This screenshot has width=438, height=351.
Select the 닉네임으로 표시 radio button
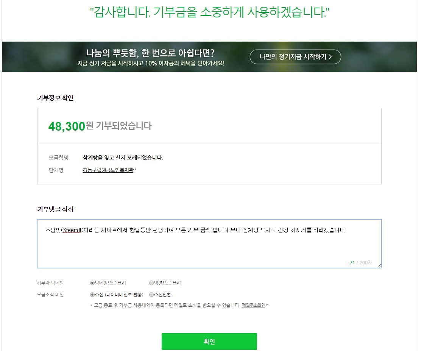[x=92, y=282]
